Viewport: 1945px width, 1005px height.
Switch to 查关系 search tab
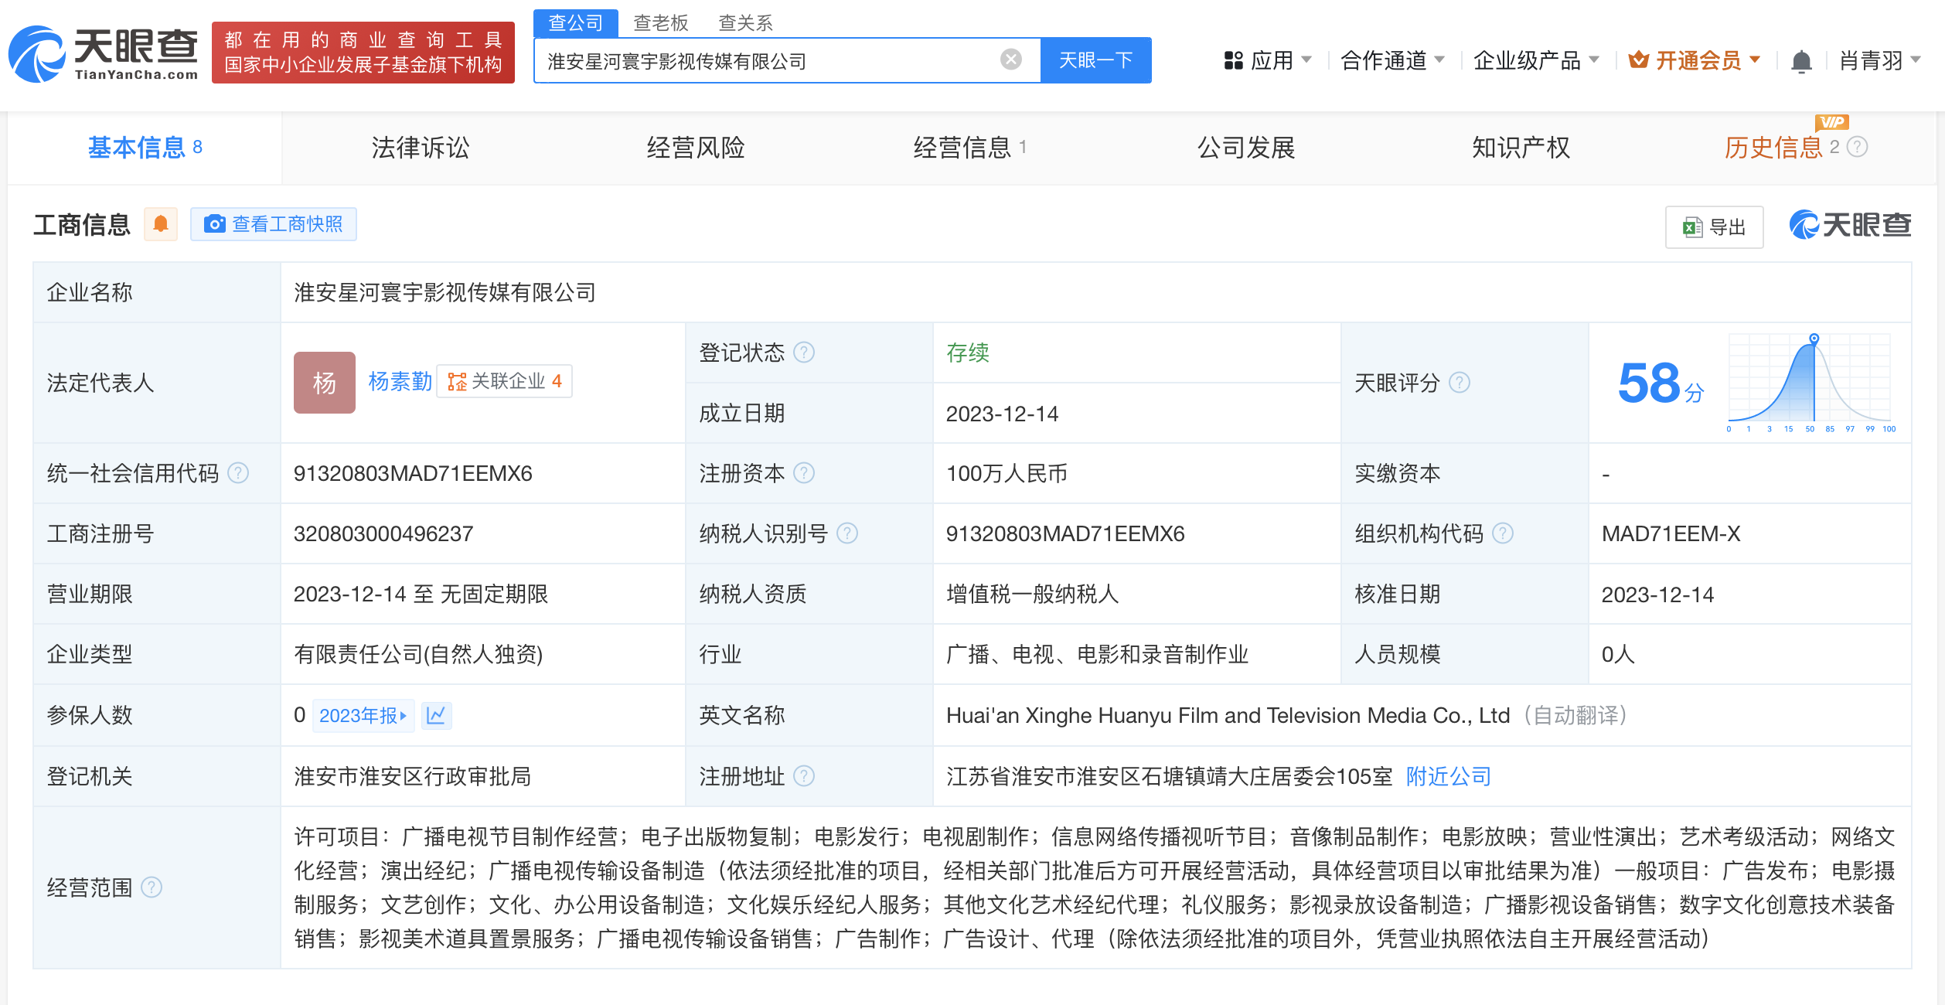[x=745, y=22]
